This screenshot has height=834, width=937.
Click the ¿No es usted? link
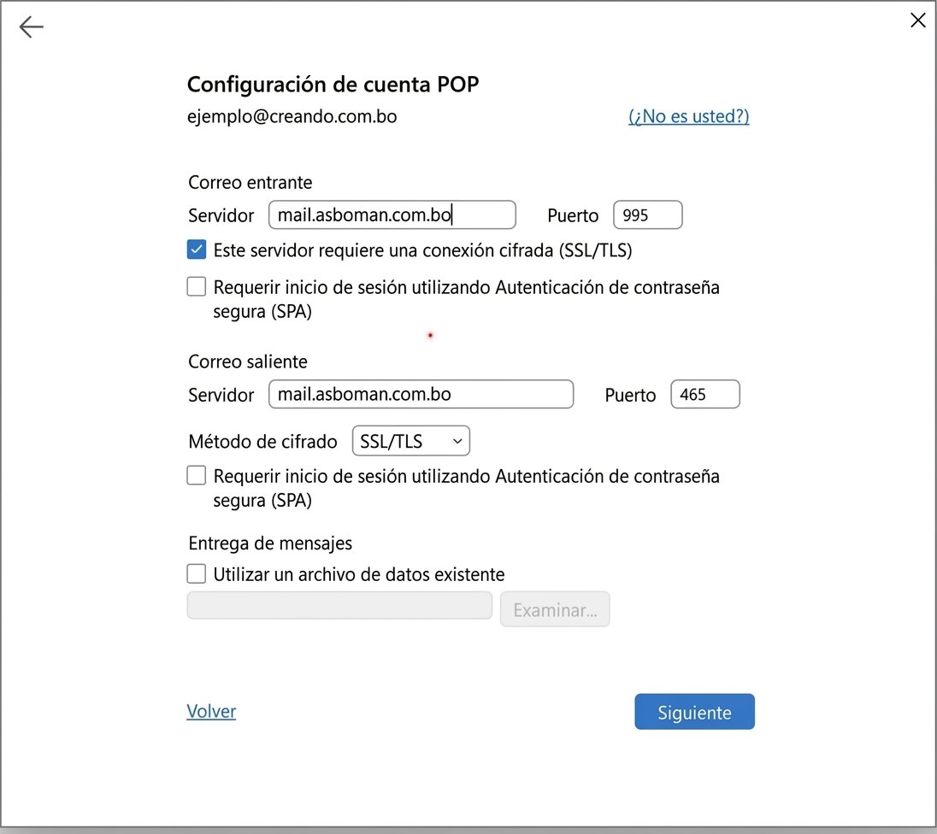(688, 116)
